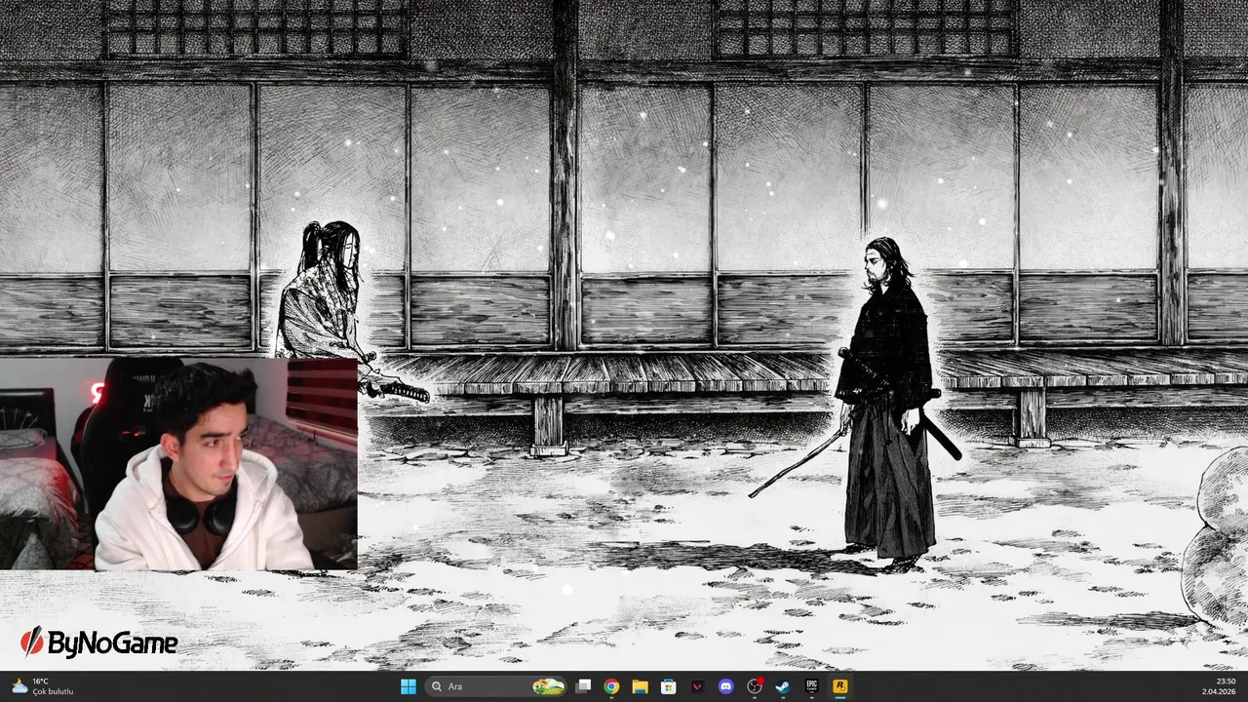This screenshot has height=702, width=1248.
Task: Open Microsoft Store from the taskbar
Action: (669, 686)
